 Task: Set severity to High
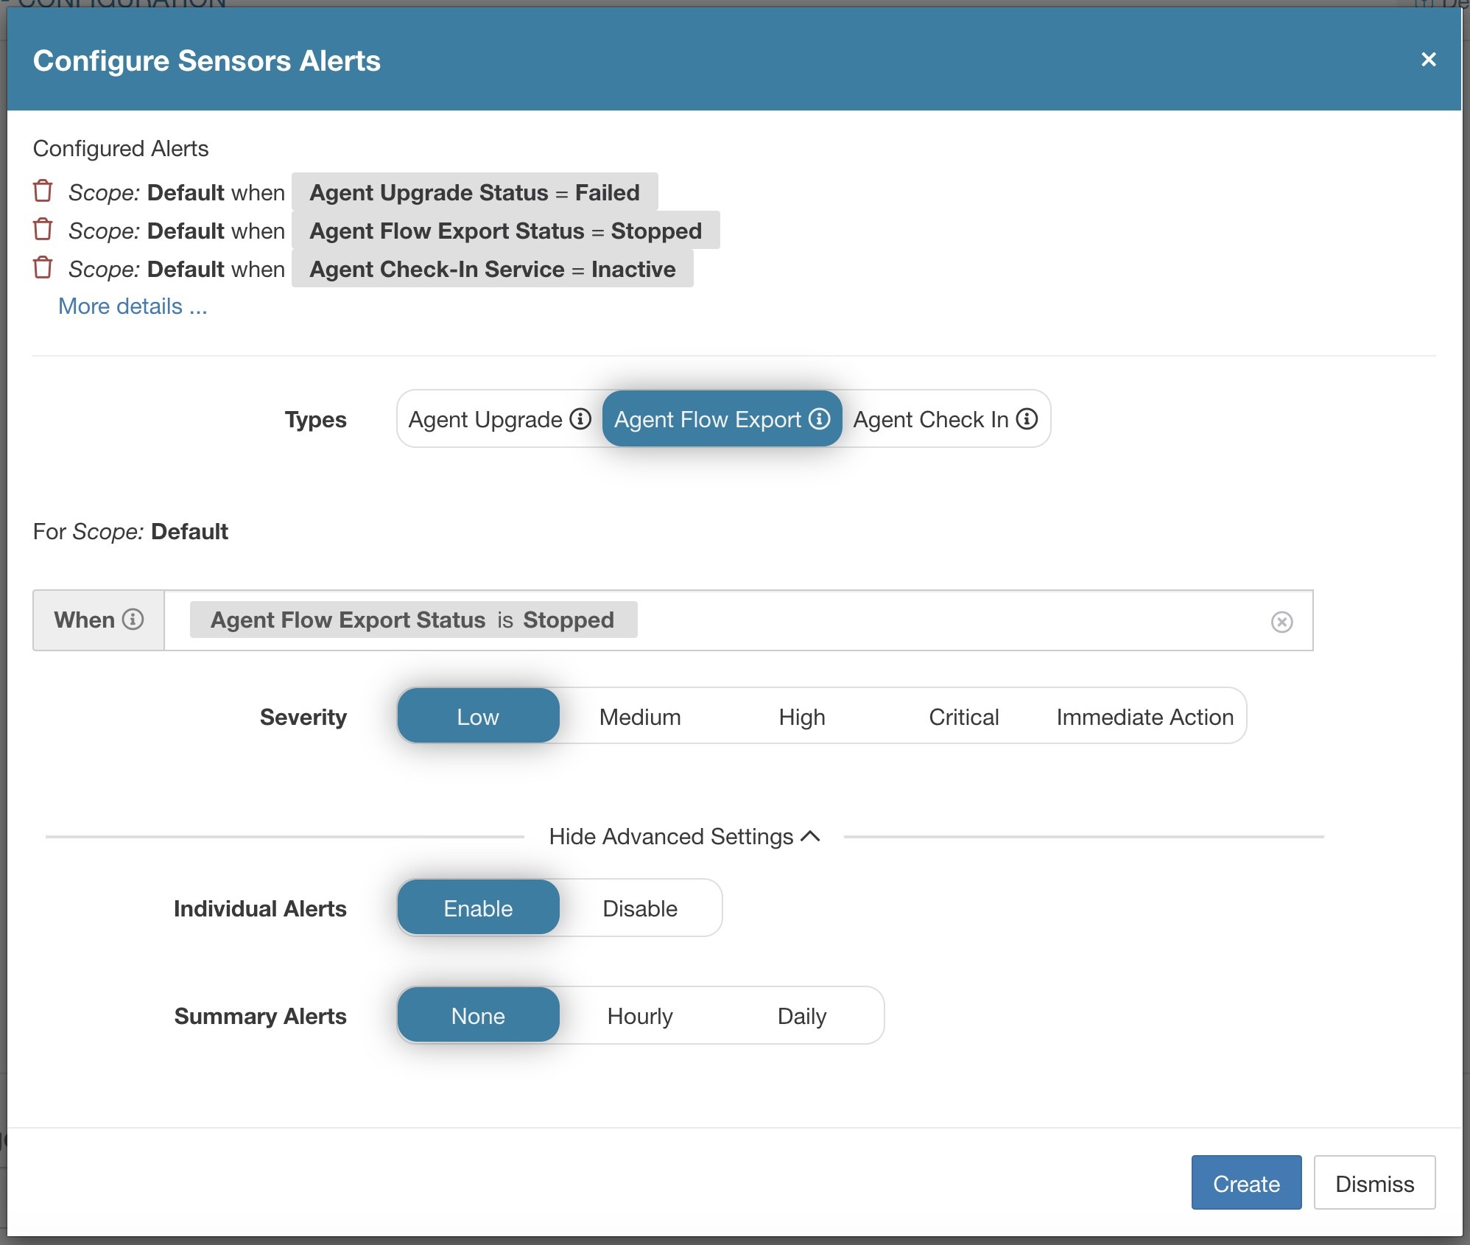802,716
